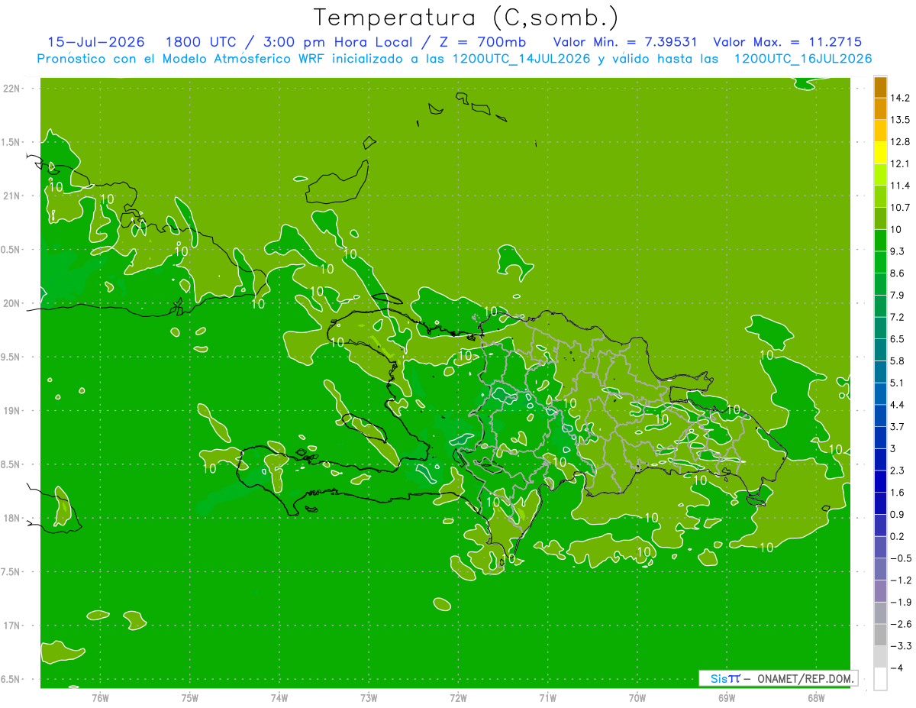
Task: Click the "22N" latitude label
Action: coord(13,89)
